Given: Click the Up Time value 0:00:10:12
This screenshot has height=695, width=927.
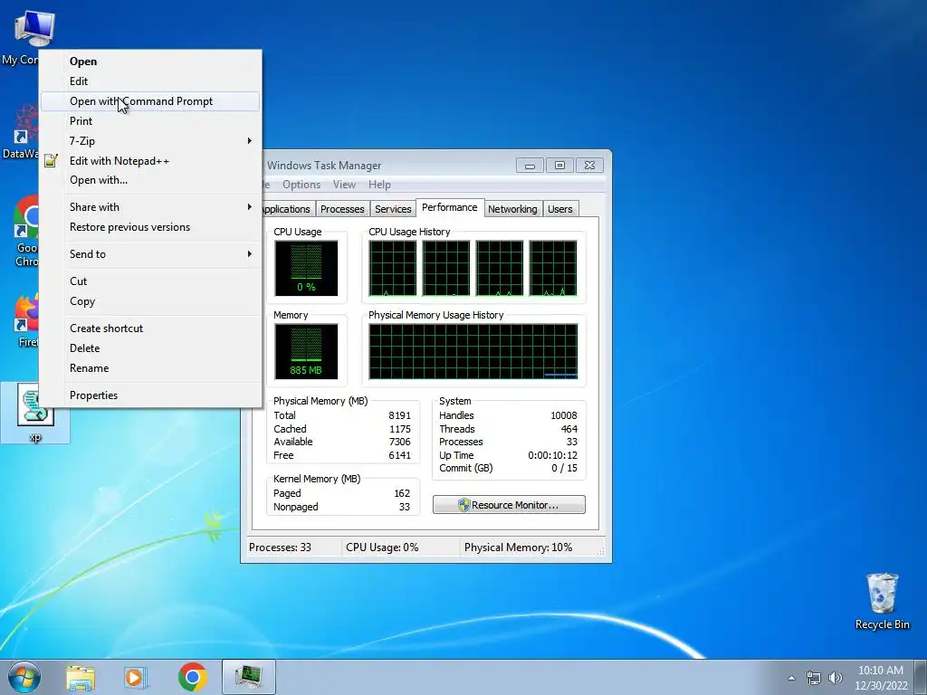Looking at the screenshot, I should pyautogui.click(x=553, y=455).
